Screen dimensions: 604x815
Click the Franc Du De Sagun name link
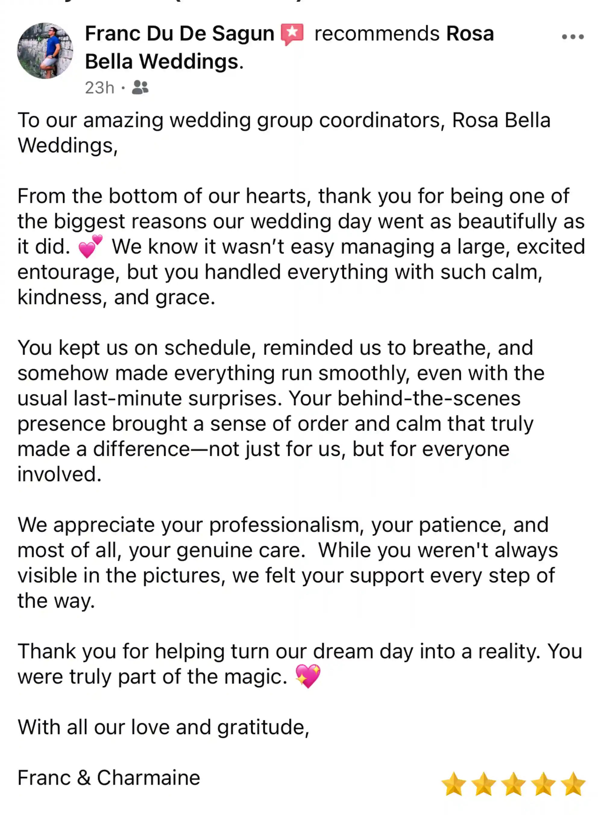(180, 34)
